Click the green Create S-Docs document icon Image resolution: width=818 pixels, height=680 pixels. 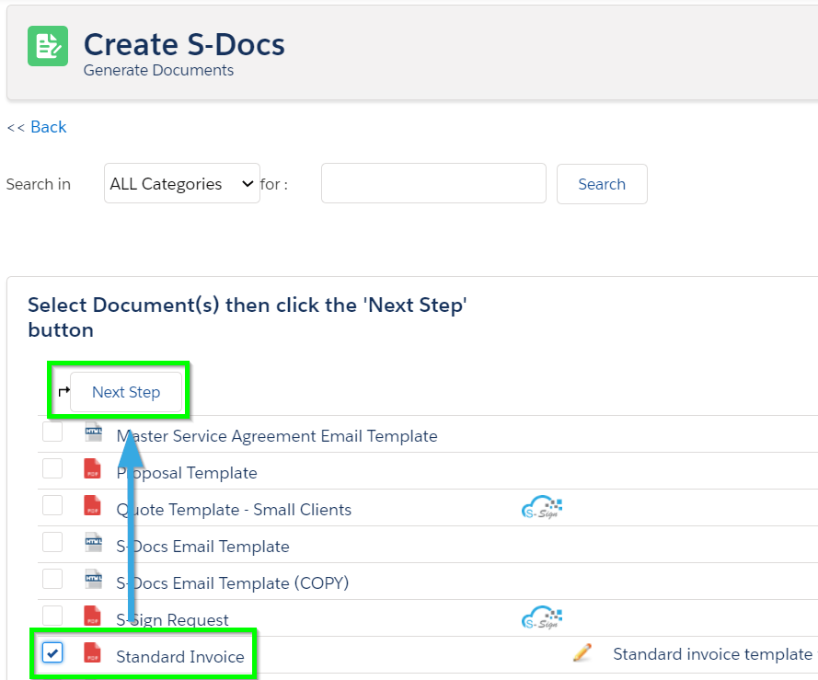tap(48, 46)
